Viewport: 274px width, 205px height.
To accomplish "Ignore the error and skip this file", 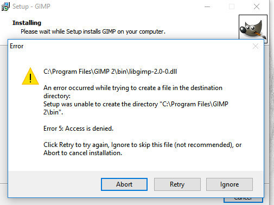I will (x=230, y=184).
